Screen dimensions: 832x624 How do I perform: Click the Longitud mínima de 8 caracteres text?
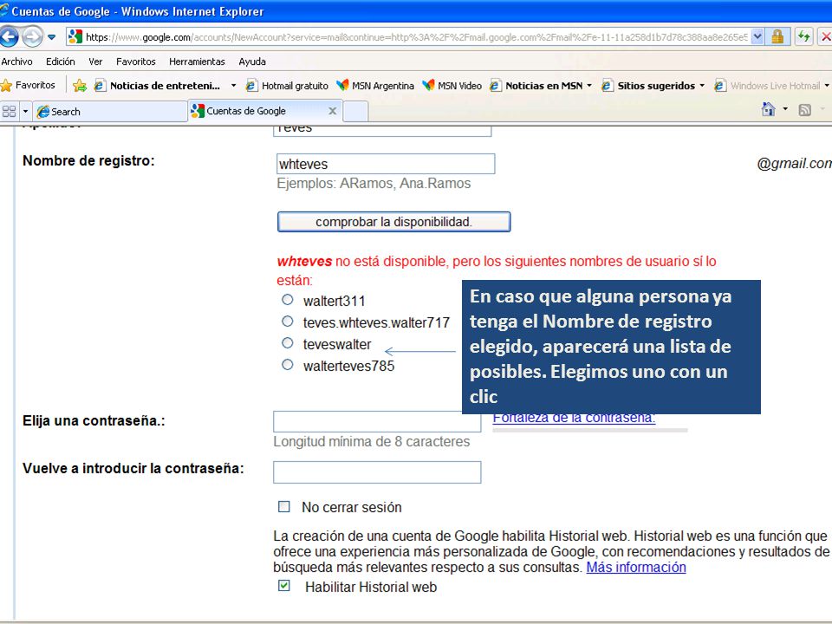pos(372,441)
